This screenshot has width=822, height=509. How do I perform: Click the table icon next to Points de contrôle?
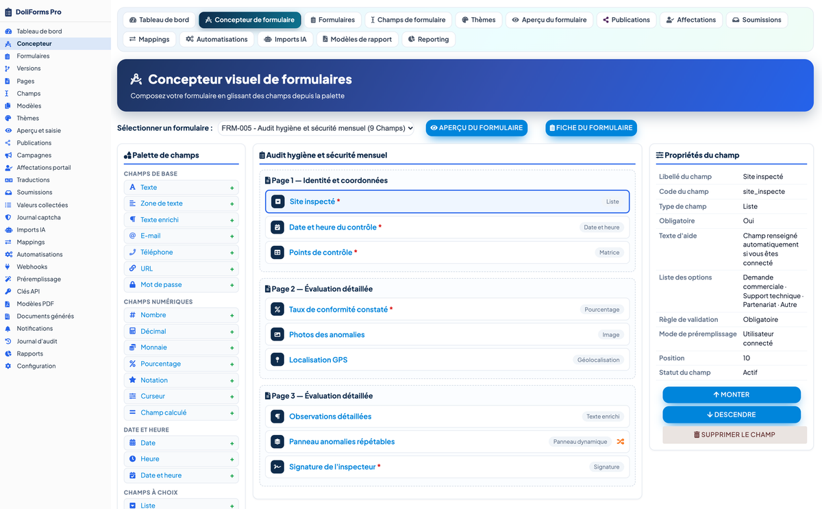click(277, 252)
